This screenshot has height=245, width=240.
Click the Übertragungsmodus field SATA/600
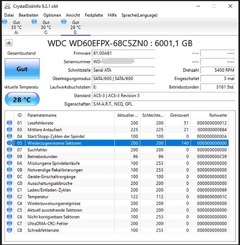[123, 79]
